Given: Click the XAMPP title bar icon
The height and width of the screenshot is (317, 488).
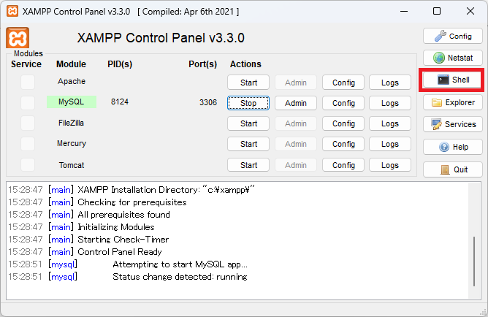Looking at the screenshot, I should pyautogui.click(x=12, y=11).
